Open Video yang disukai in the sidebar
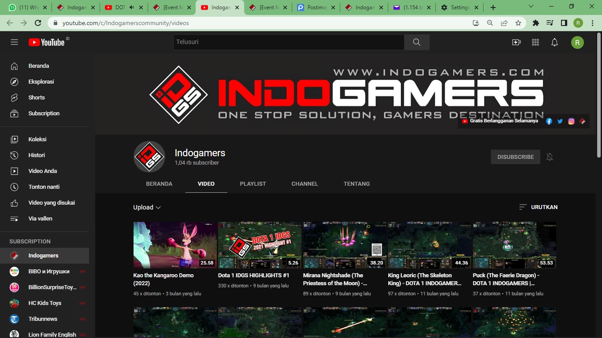The width and height of the screenshot is (602, 338). pyautogui.click(x=45, y=203)
